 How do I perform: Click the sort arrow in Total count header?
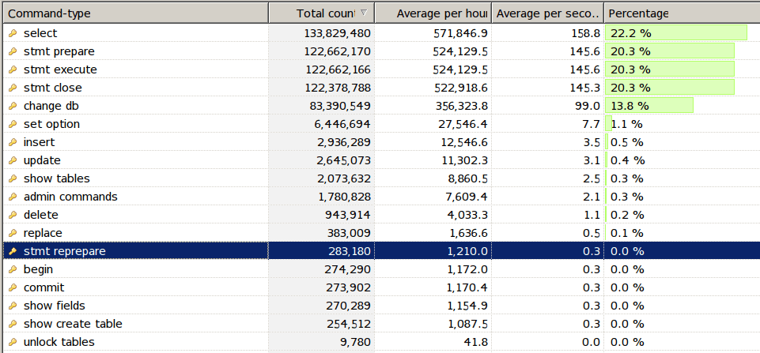[x=363, y=13]
